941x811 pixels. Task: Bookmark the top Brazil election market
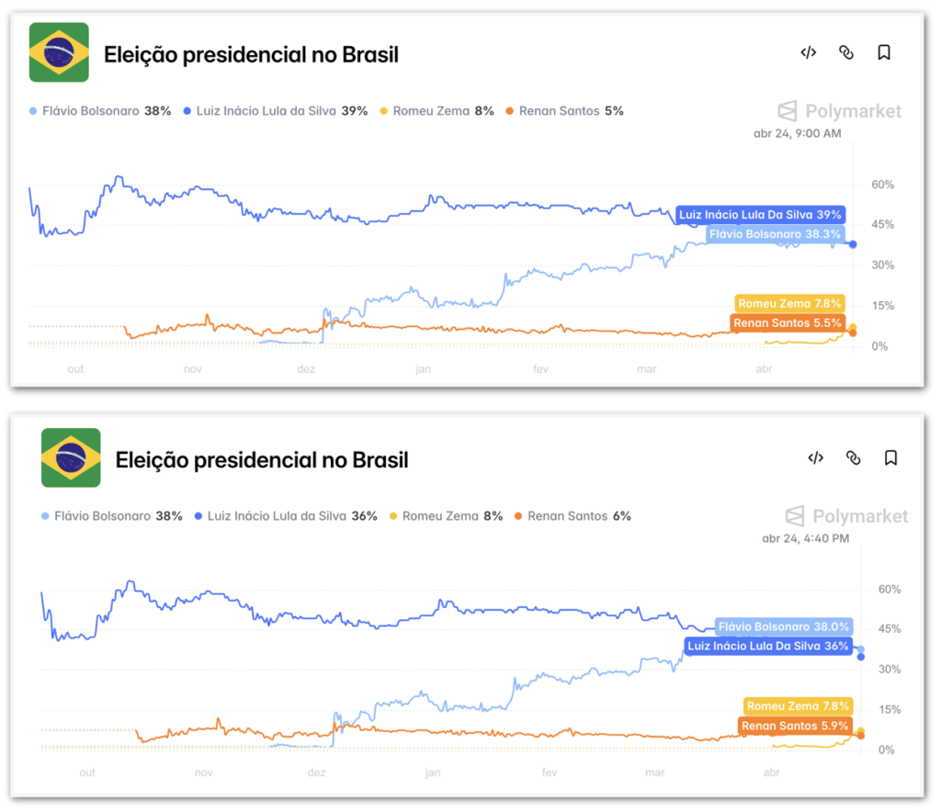884,52
